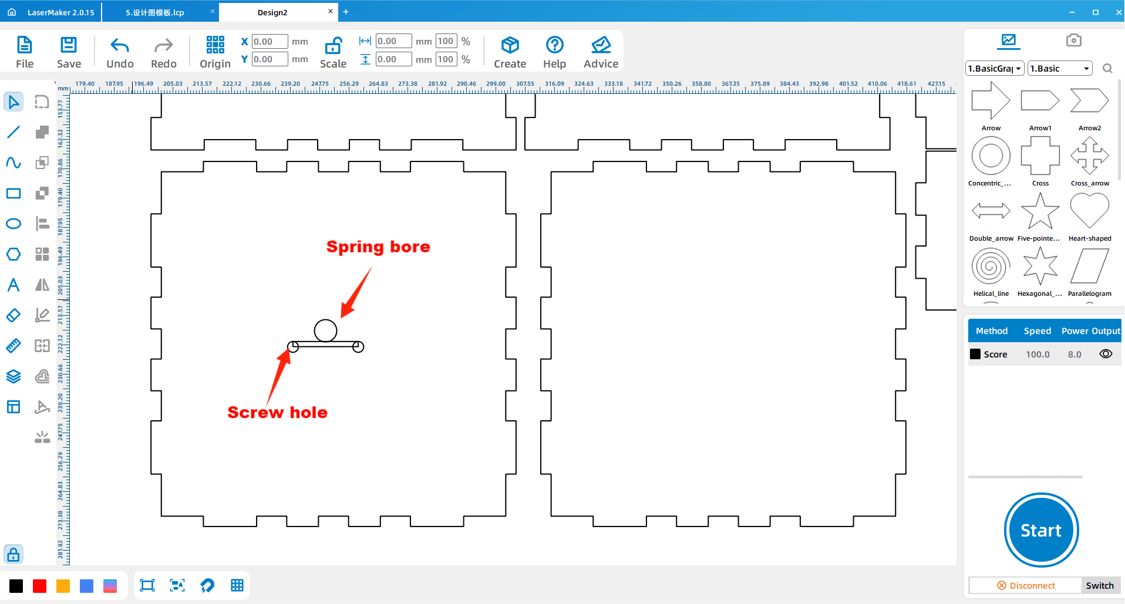Choose the ruler measure tool
Screen dimensions: 1125x604
point(14,346)
